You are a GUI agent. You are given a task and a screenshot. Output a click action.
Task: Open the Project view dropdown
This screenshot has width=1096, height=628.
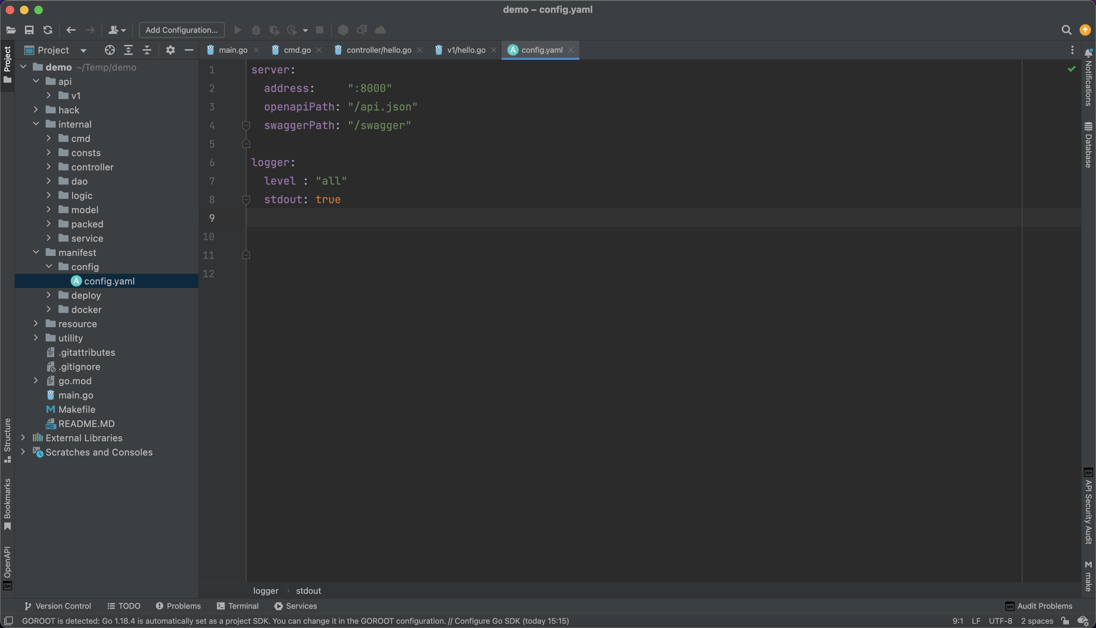[x=83, y=51]
